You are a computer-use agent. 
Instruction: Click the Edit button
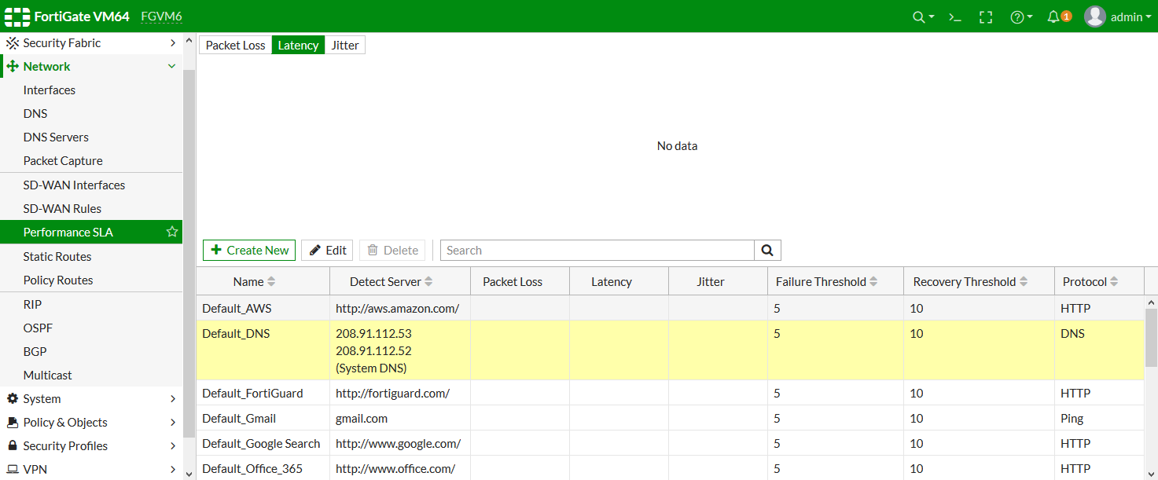coord(327,251)
